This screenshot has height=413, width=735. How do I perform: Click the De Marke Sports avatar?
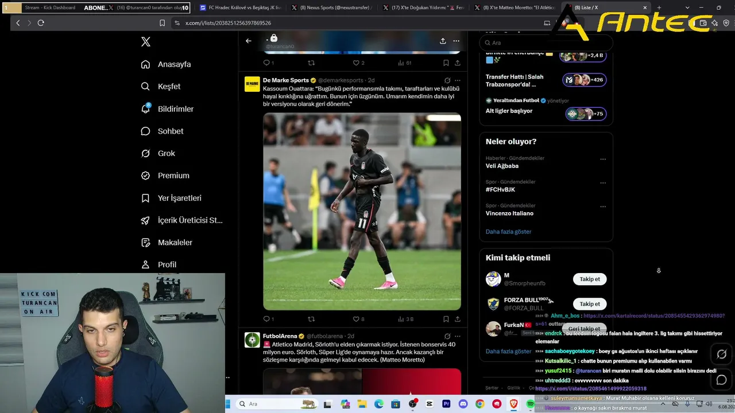[252, 84]
